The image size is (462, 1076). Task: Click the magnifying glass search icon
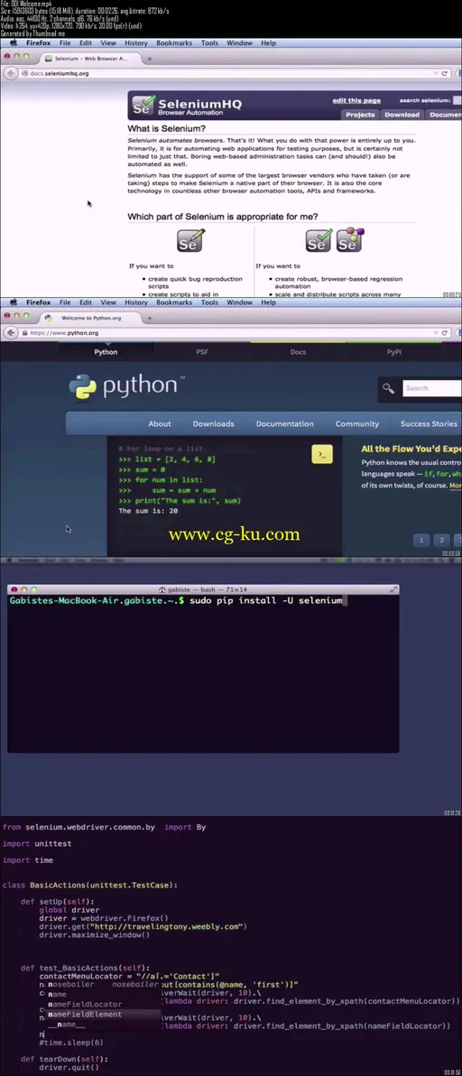(389, 388)
